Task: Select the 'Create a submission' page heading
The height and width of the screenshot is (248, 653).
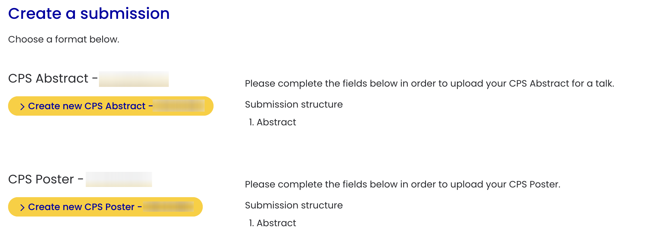Action: [x=89, y=13]
